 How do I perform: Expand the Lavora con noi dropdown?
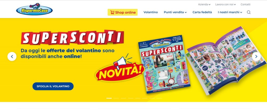click(x=226, y=4)
